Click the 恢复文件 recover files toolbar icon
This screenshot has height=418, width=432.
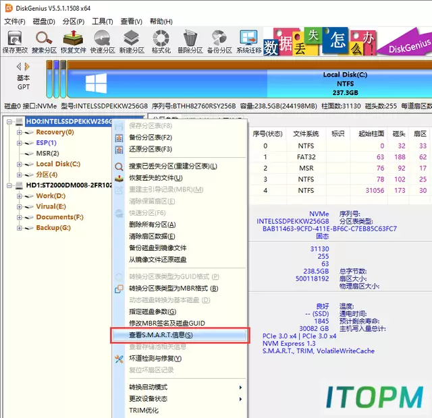pyautogui.click(x=74, y=42)
